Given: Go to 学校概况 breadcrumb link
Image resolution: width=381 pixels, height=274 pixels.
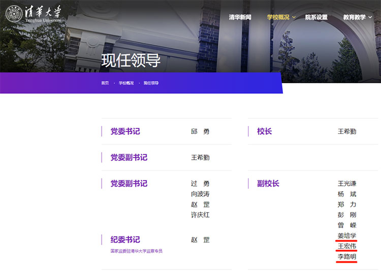Looking at the screenshot, I should click(126, 83).
